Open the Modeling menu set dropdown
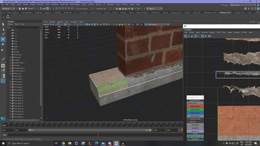260x146 pixels. pos(8,9)
